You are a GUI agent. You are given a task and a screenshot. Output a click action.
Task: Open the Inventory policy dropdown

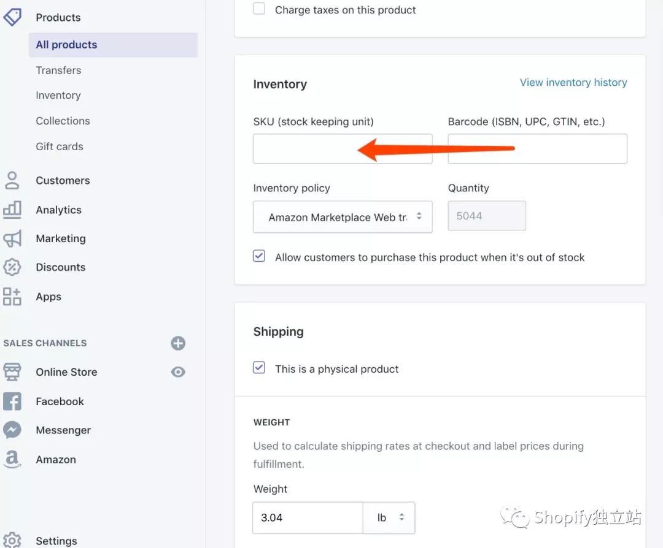[343, 217]
